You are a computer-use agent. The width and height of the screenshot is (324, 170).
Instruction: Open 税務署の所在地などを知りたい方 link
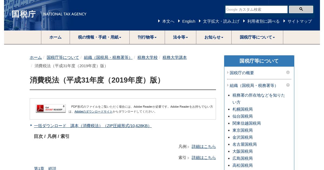[x=259, y=99]
